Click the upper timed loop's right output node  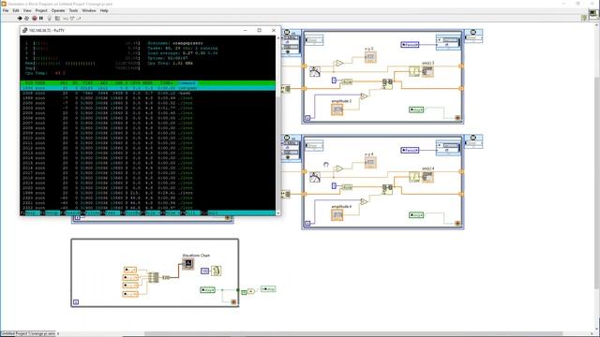pyautogui.click(x=473, y=36)
